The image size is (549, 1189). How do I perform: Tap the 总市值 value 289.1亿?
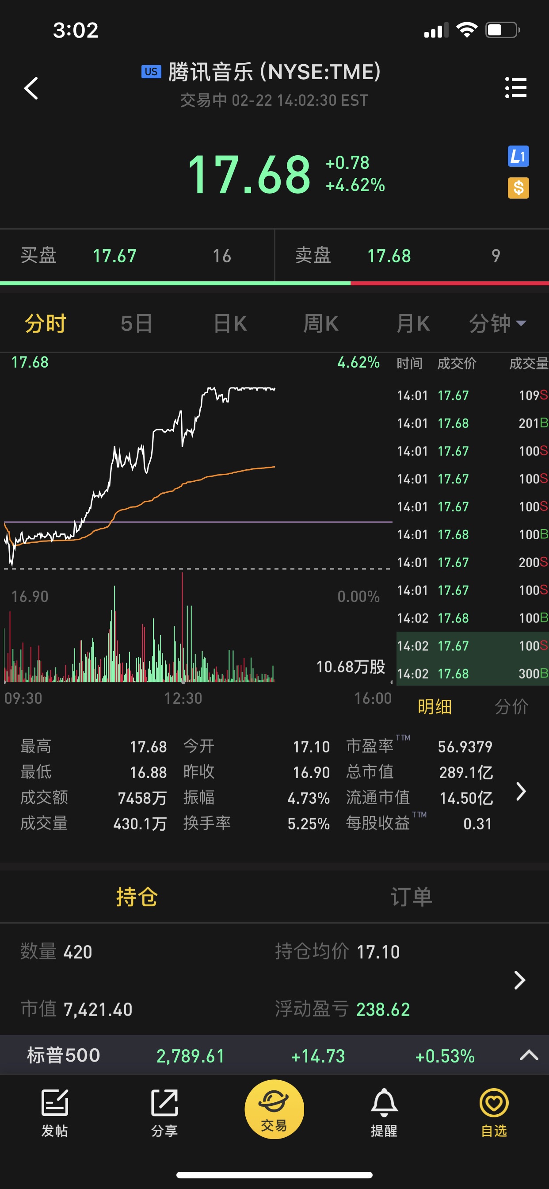[x=466, y=772]
